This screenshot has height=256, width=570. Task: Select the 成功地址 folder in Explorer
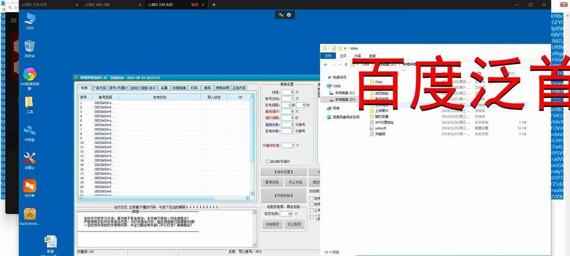pos(378,93)
